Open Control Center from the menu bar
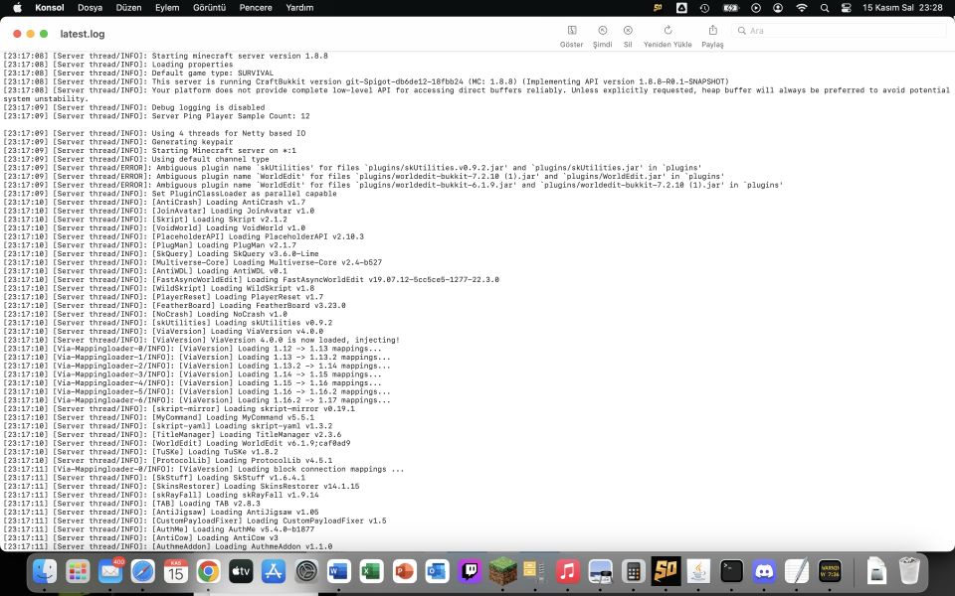Viewport: 955px width, 596px height. [846, 8]
